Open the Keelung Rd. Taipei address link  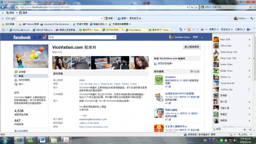(x=108, y=84)
